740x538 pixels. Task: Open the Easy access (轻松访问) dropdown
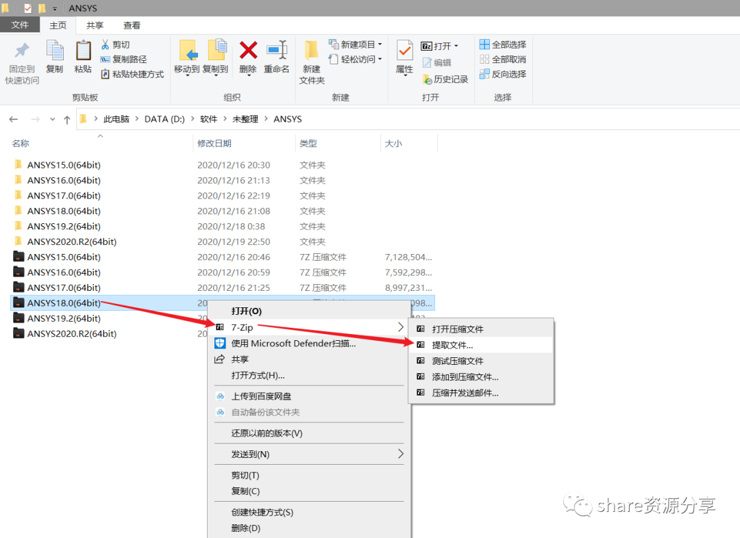click(x=356, y=60)
